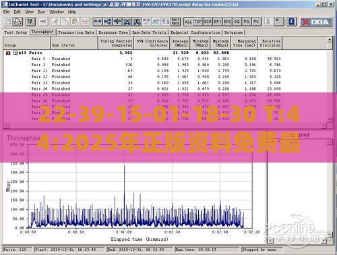Click the 3,302 timing records total
Viewport: 337px width, 255px height.
click(126, 53)
